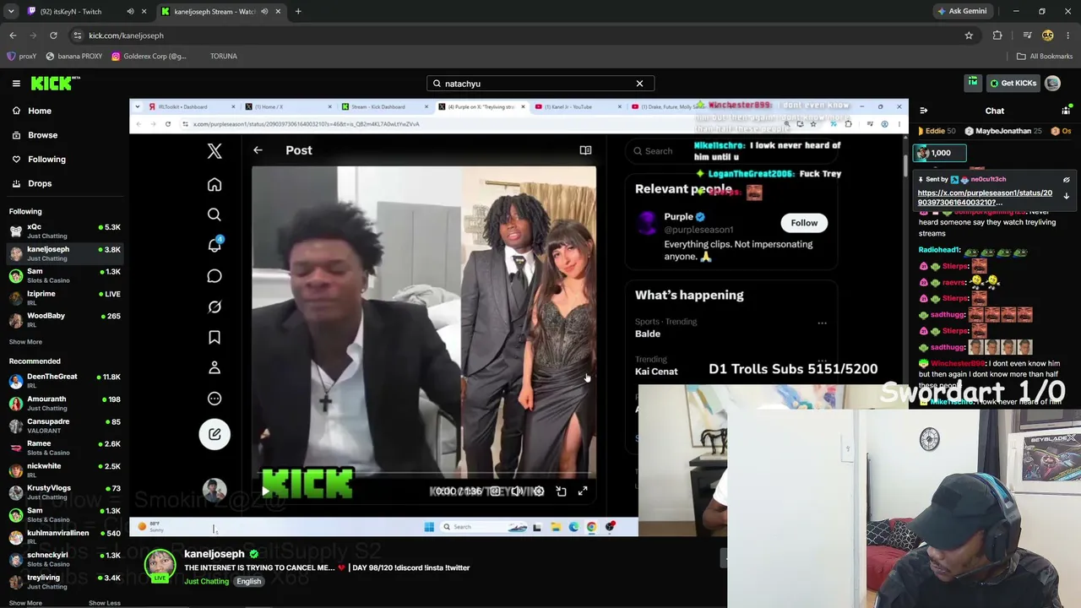Hide the pinned chat message
This screenshot has height=608, width=1081.
coord(1066,180)
